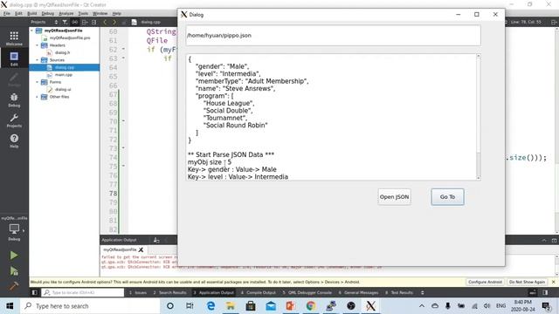Toggle progress details button in status bar
559x314 pixels.
pyautogui.click(x=533, y=293)
